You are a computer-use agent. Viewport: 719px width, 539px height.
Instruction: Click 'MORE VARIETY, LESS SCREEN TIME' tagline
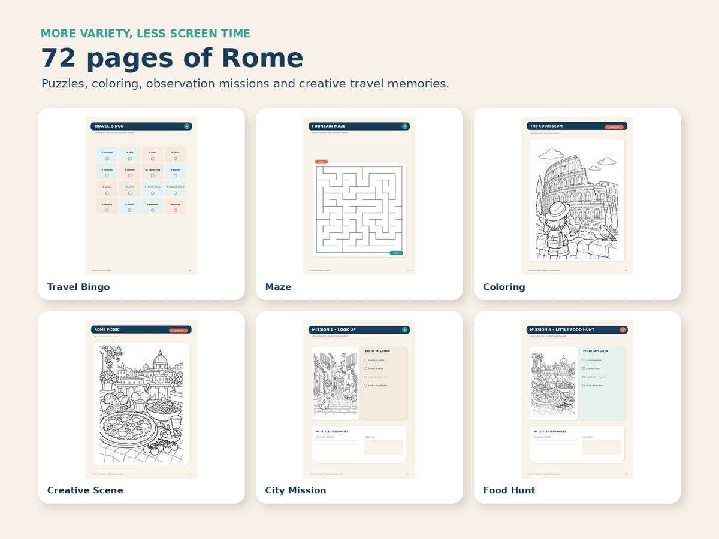tap(146, 34)
